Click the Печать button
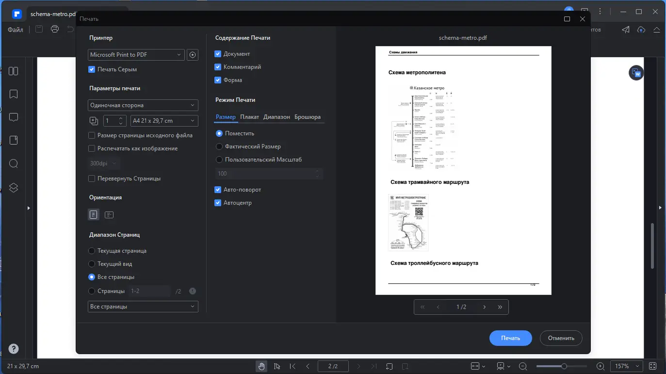Viewport: 666px width, 374px height. (511, 338)
